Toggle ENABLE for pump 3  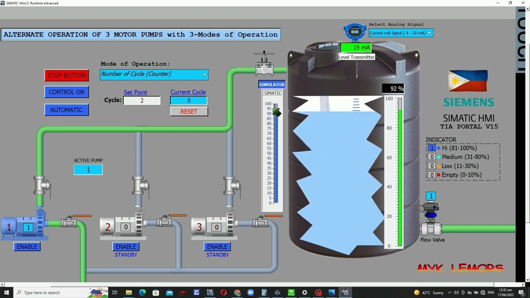tap(217, 247)
